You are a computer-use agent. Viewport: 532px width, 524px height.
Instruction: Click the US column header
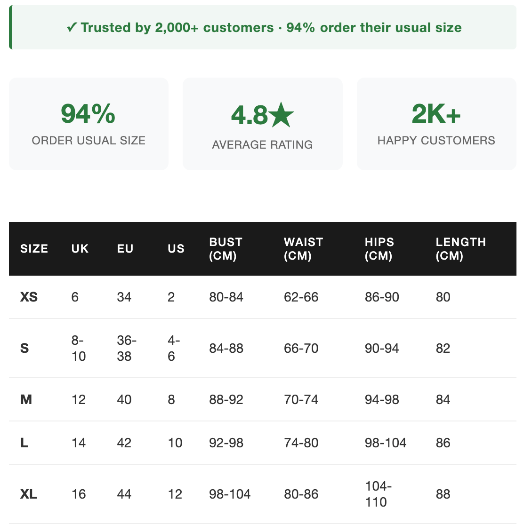tap(176, 249)
